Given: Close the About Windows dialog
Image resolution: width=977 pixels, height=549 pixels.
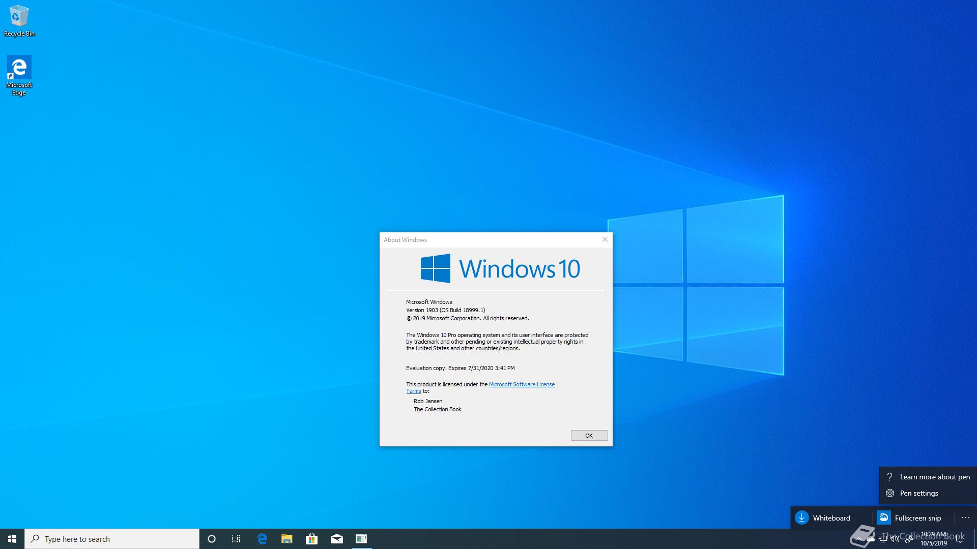Looking at the screenshot, I should (x=605, y=239).
